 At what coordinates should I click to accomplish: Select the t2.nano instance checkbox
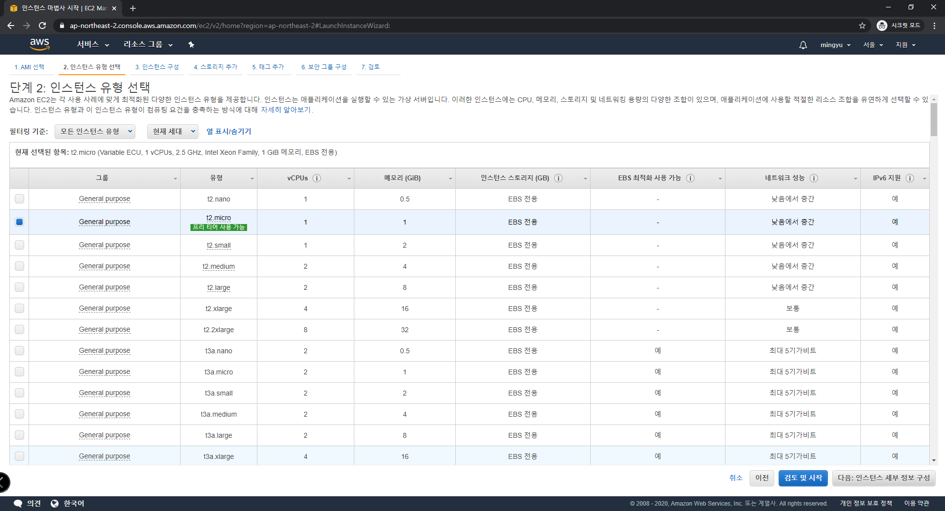[x=19, y=199]
